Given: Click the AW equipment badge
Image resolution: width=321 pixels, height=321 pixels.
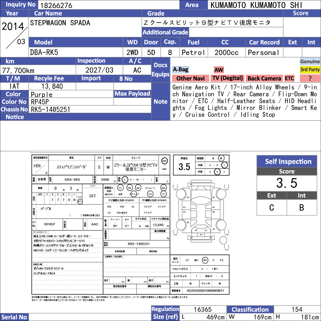Looking at the screenshot, I should coord(219,70).
